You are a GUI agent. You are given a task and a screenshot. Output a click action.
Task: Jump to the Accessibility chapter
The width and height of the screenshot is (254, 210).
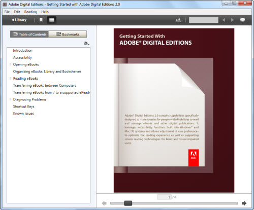22,57
